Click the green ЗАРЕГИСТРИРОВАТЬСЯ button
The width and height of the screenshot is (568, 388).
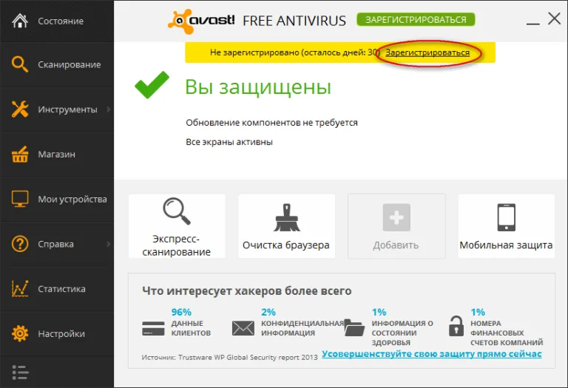click(x=416, y=19)
